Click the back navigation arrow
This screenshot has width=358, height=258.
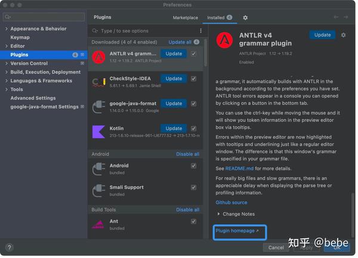click(x=336, y=17)
